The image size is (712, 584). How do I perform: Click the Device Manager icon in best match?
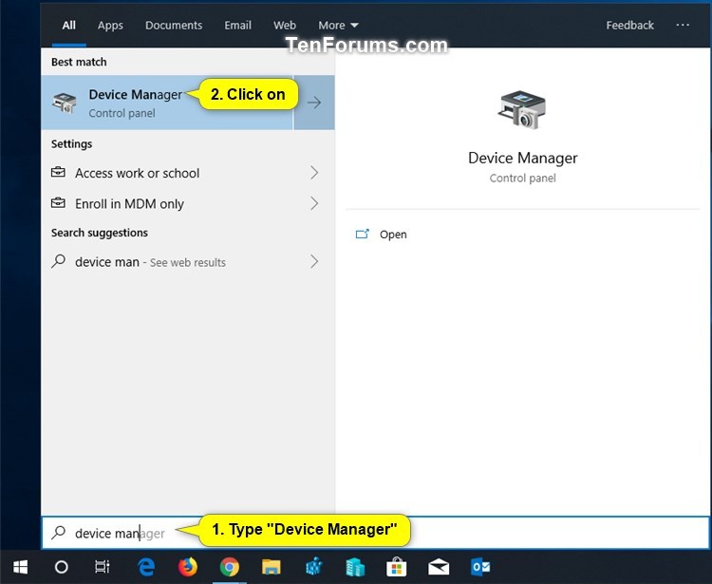pyautogui.click(x=65, y=103)
